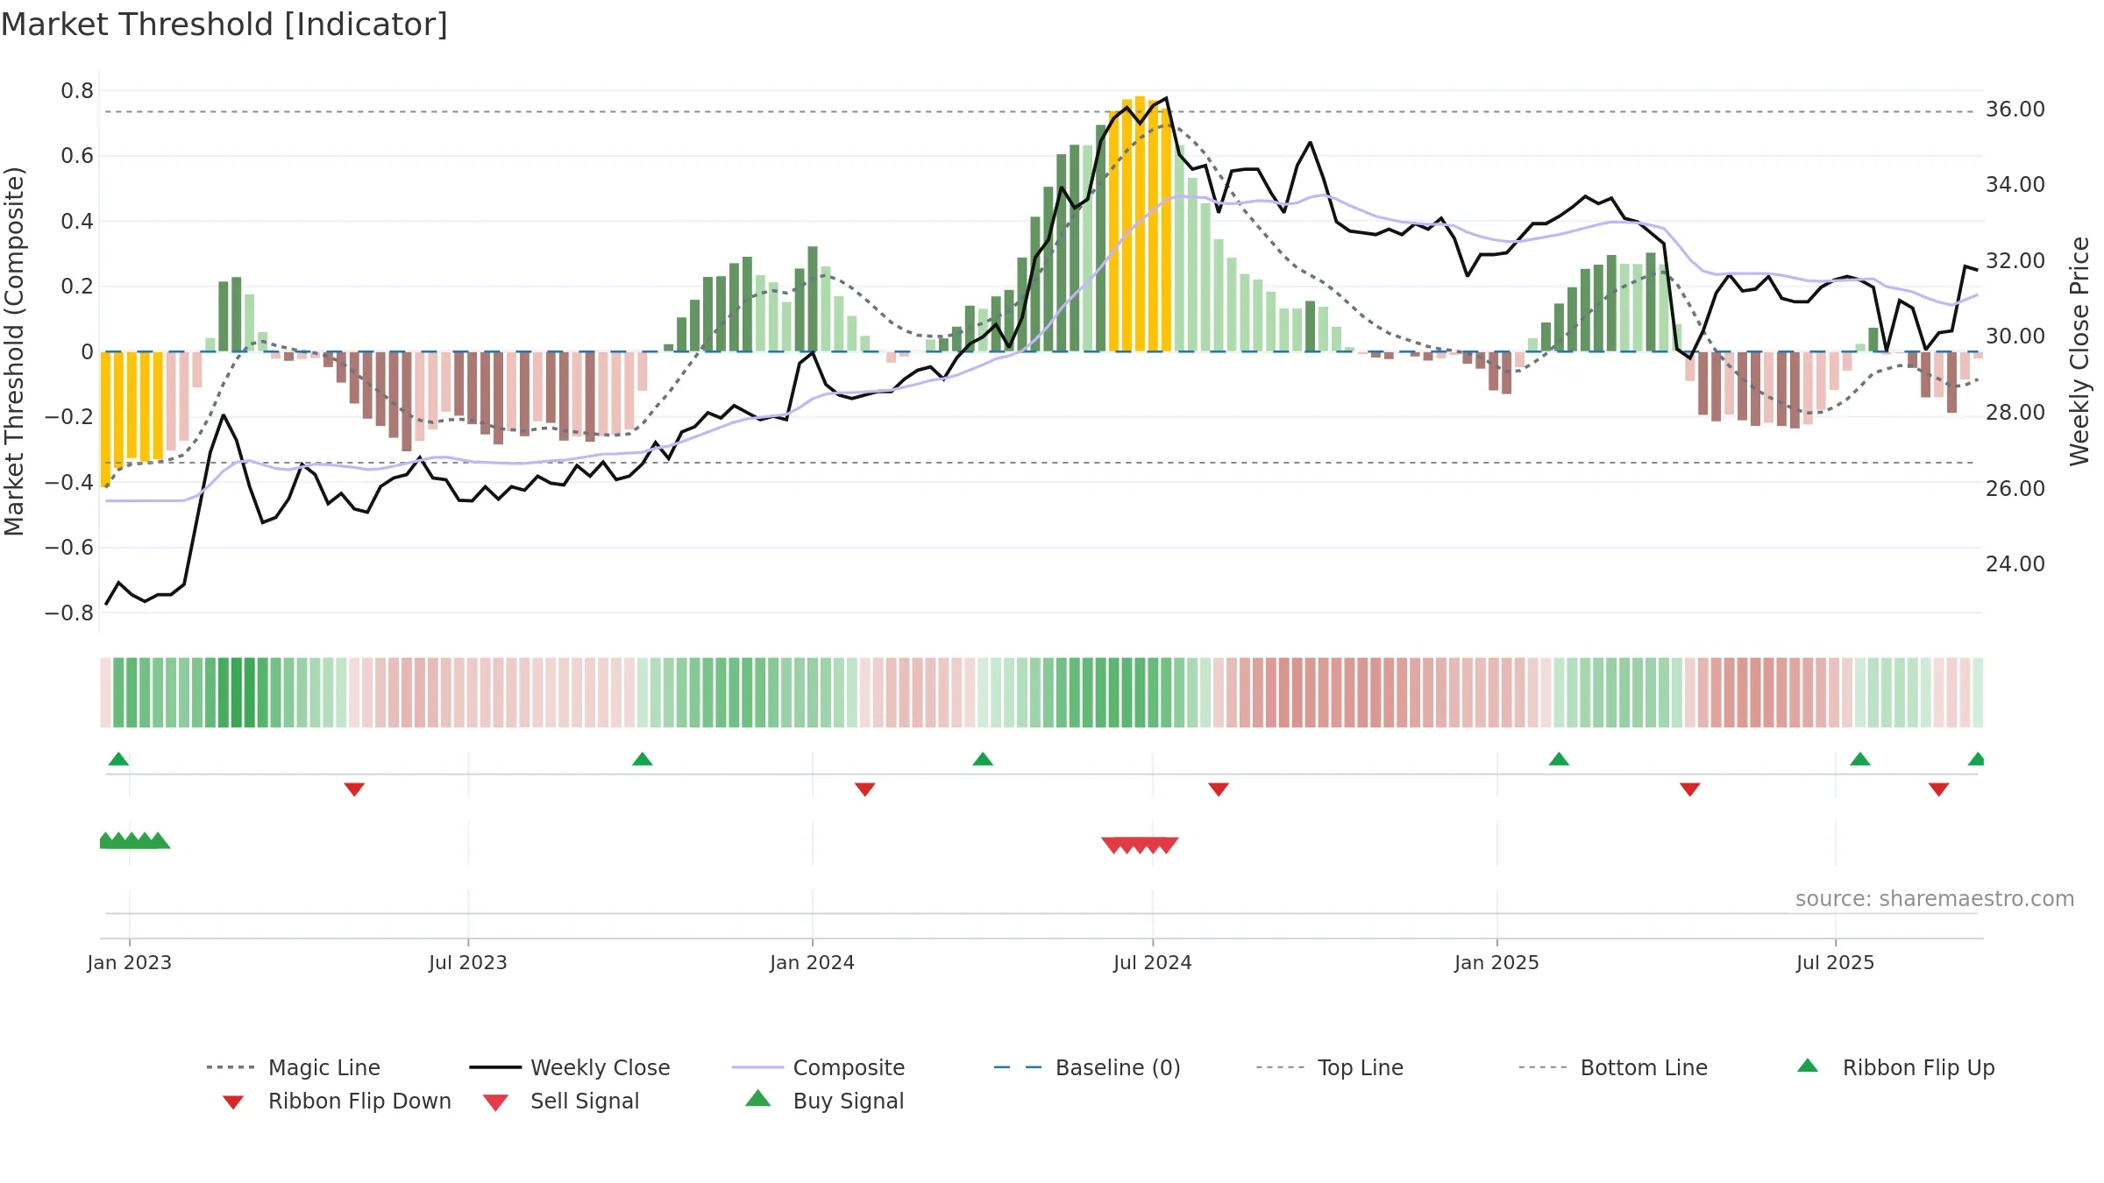
Task: Click the 0.8 composite axis label
Action: (77, 91)
